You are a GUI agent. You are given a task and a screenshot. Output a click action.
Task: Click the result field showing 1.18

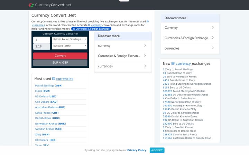point(41,46)
